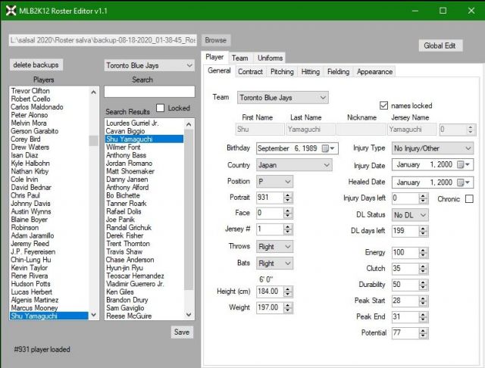485x368 pixels.
Task: Click the roster file path field
Action: tap(103, 40)
